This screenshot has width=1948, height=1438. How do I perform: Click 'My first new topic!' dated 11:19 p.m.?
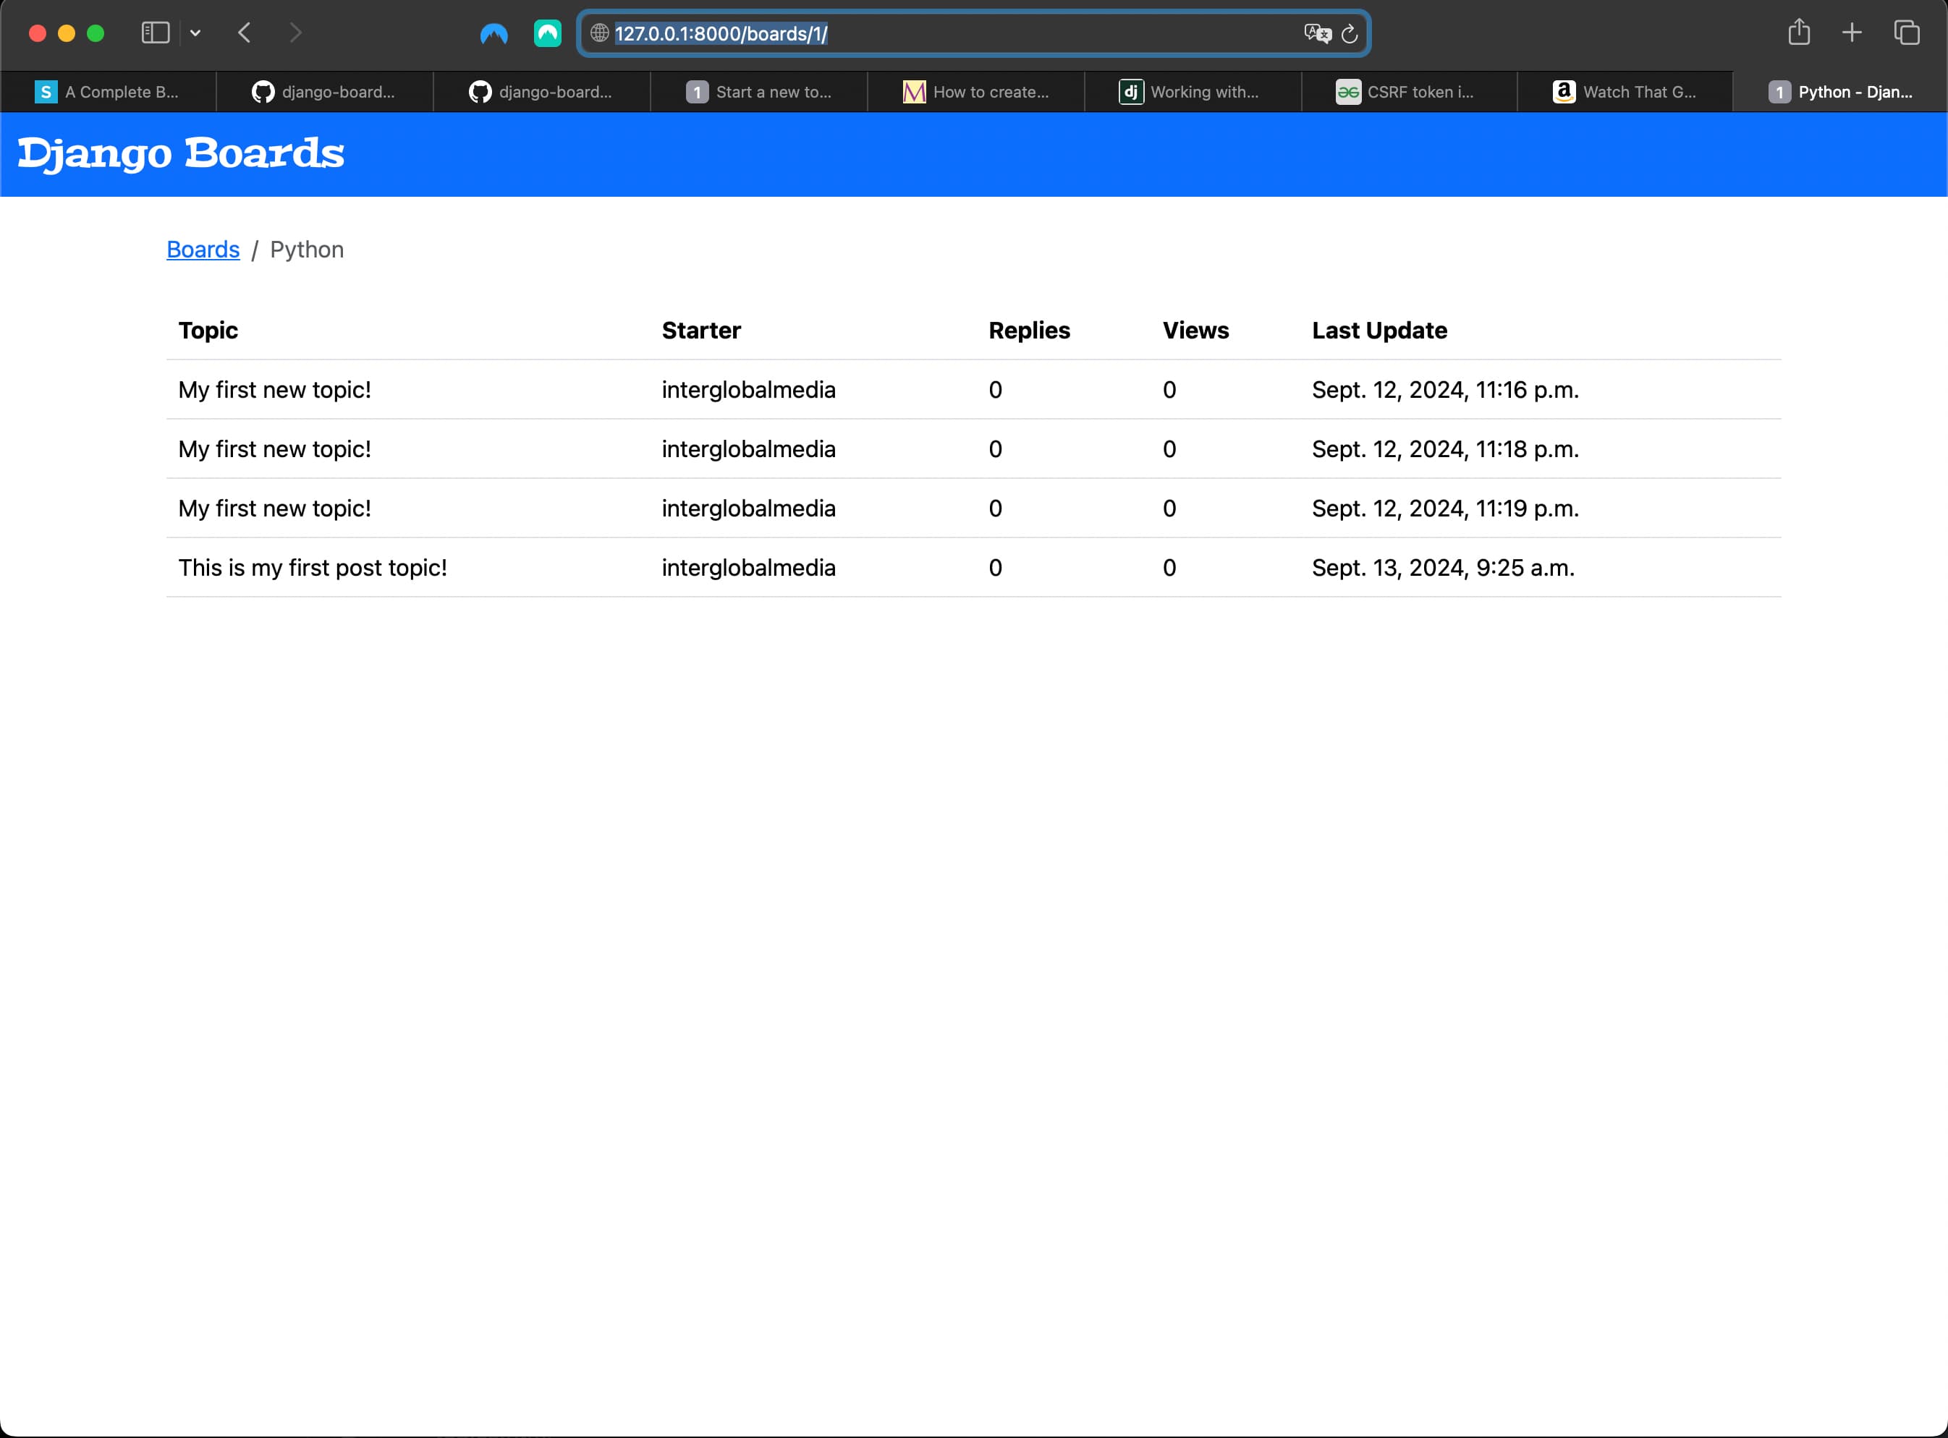[274, 509]
